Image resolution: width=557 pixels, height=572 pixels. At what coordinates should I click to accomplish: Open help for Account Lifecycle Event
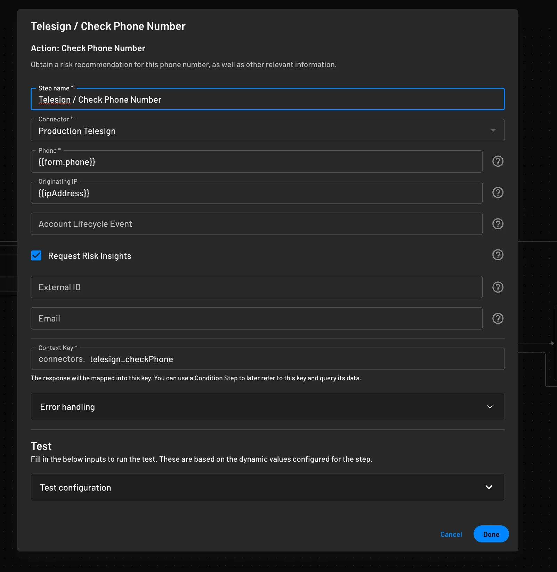(x=498, y=224)
